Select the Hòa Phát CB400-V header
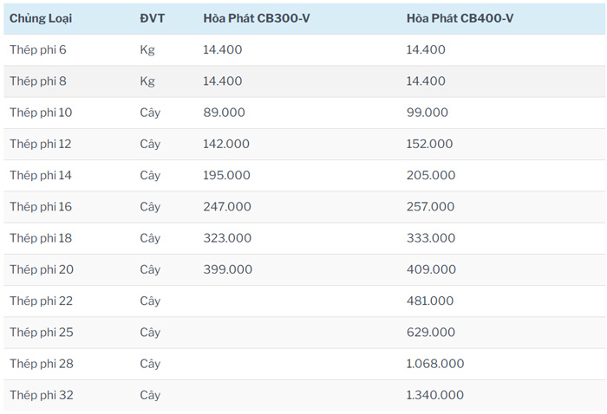Screen dimensions: 607x414 click(x=460, y=18)
